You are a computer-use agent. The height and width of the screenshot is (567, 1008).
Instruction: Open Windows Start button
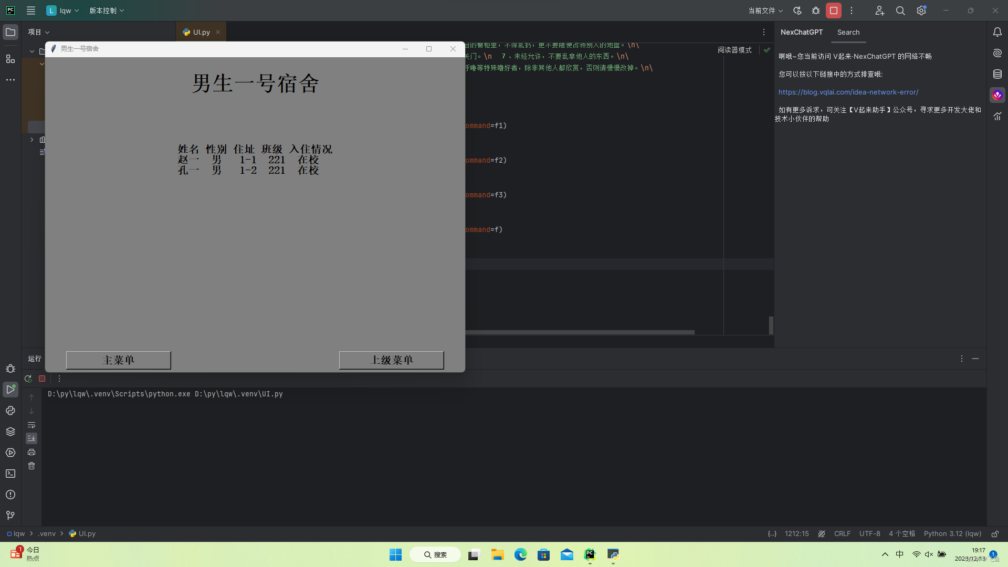[395, 554]
